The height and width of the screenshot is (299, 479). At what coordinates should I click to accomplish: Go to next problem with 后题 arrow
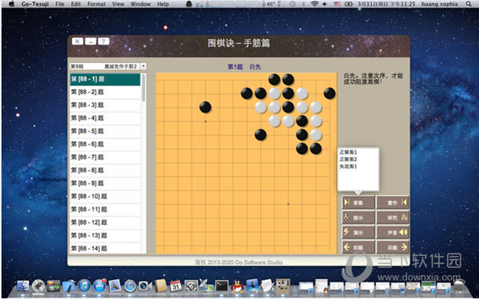(393, 247)
